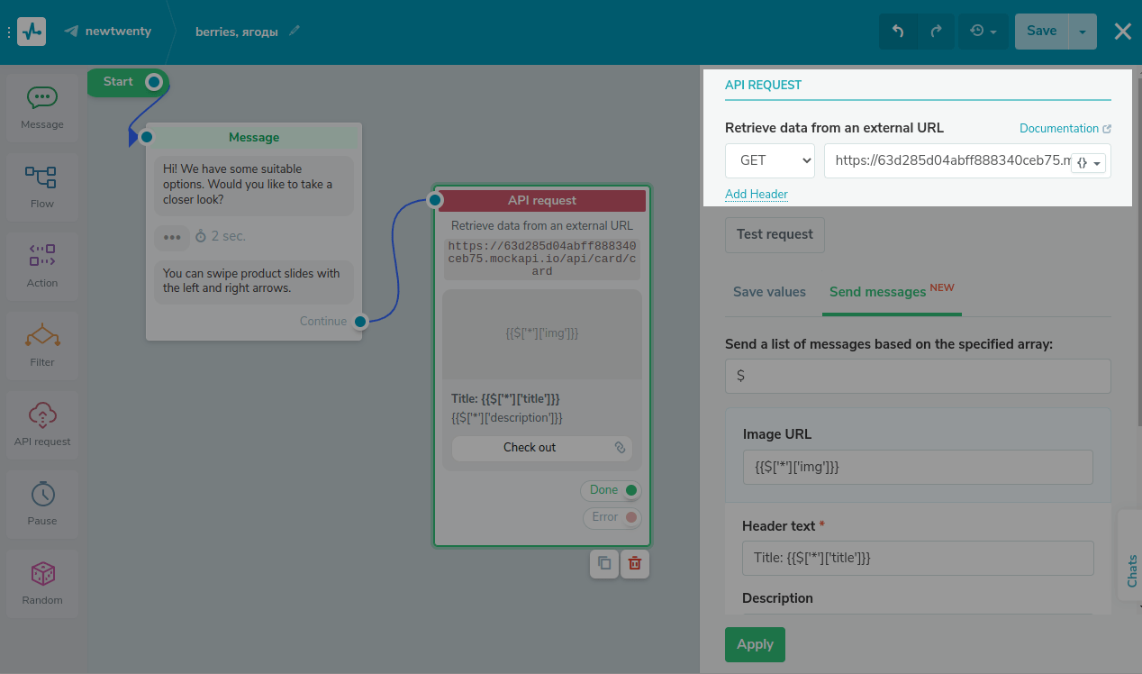
Task: Switch to the Save values tab
Action: coord(769,292)
